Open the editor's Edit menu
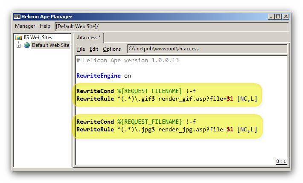The height and width of the screenshot is (183, 303). point(94,49)
